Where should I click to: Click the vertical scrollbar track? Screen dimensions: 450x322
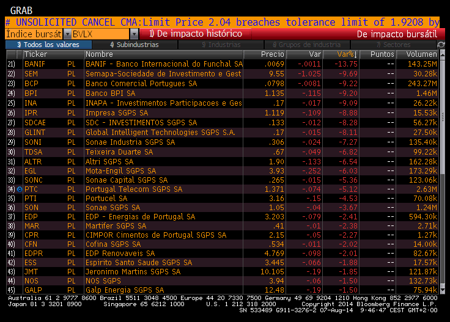pos(443,172)
